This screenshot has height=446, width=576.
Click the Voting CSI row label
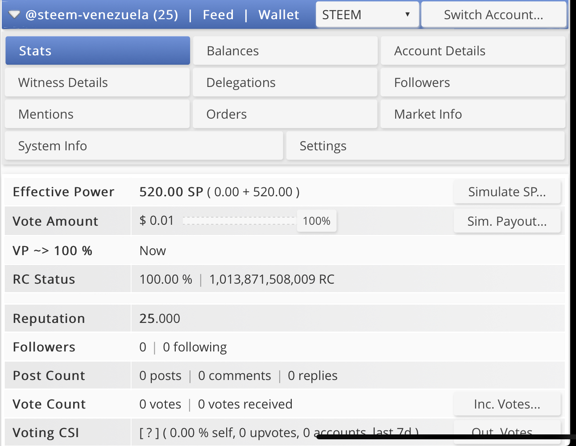46,433
